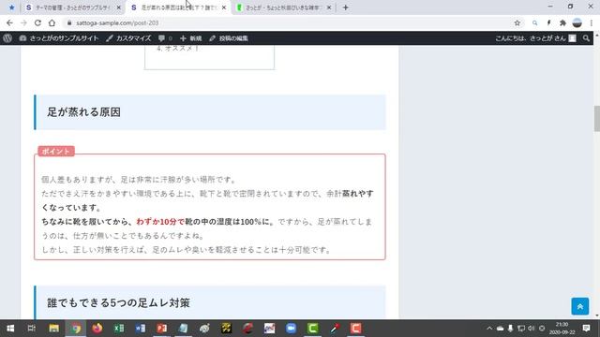Open the Chrome extensions puzzle icon
Image resolution: width=600 pixels, height=337 pixels.
point(562,22)
